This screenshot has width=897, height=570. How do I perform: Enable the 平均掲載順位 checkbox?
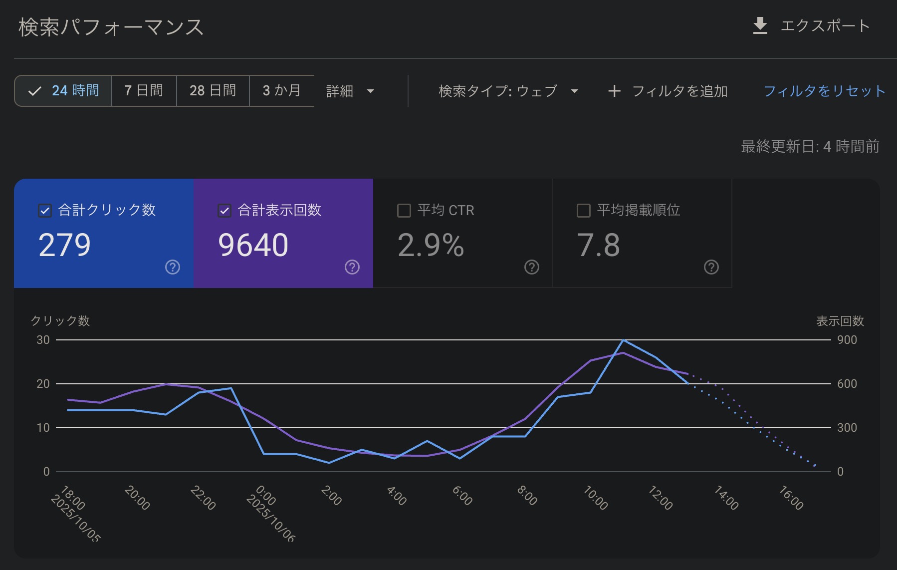coord(584,211)
